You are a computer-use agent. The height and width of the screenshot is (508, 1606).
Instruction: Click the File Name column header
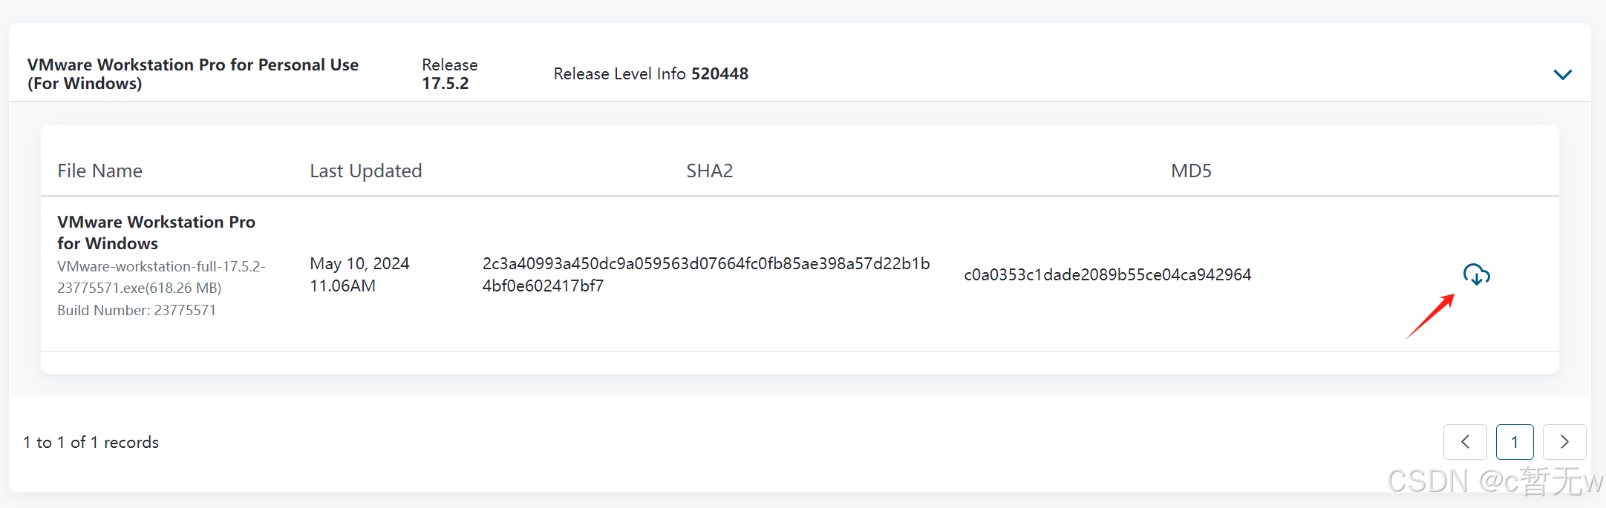[99, 171]
